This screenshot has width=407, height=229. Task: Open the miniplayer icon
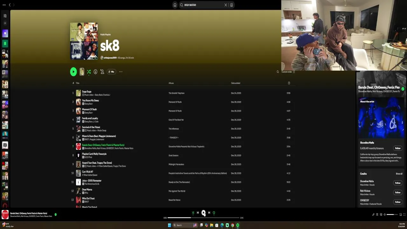401,215
